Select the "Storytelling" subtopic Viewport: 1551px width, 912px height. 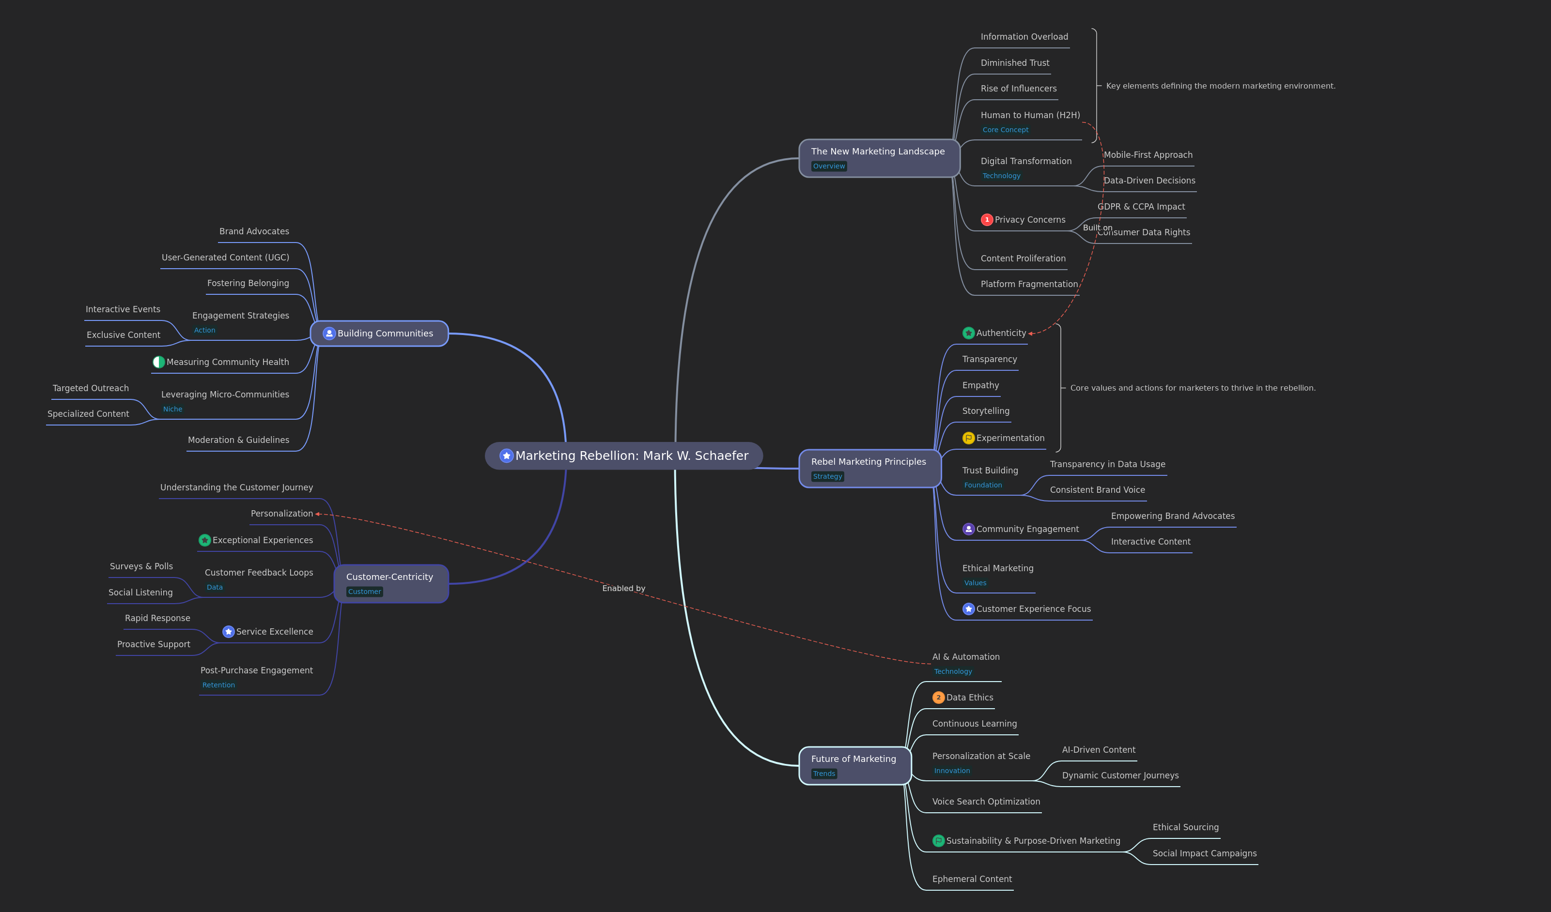point(985,411)
